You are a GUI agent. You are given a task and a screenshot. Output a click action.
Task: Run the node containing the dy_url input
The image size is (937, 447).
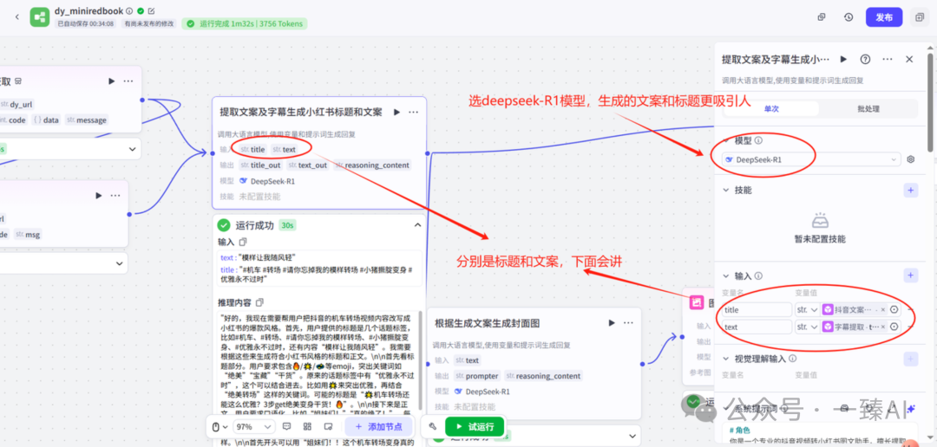tap(112, 81)
